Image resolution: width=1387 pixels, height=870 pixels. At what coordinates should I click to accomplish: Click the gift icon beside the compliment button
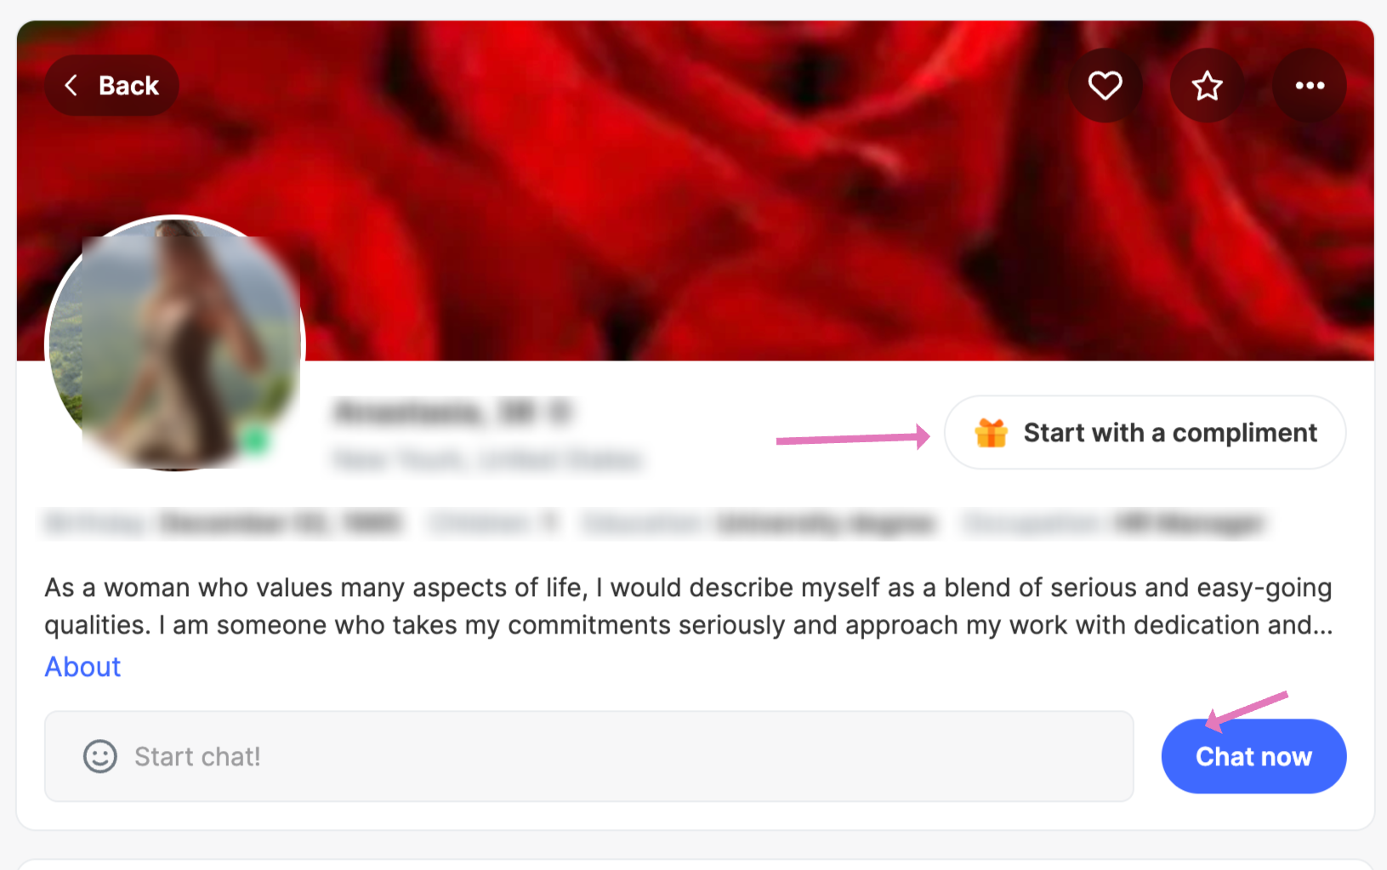[990, 432]
